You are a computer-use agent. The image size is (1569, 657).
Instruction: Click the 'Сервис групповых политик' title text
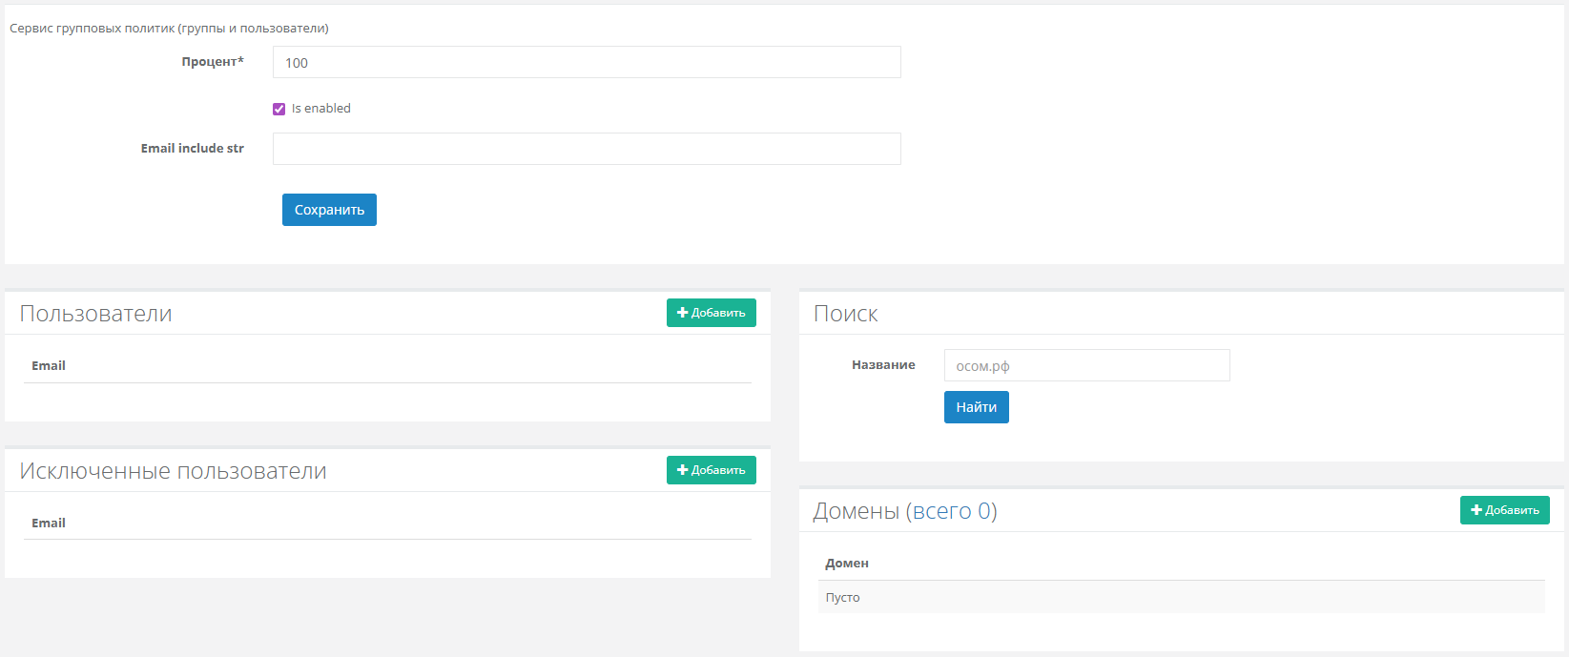(169, 29)
